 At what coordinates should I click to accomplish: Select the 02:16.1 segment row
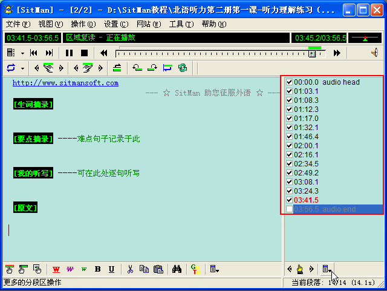[x=334, y=155]
